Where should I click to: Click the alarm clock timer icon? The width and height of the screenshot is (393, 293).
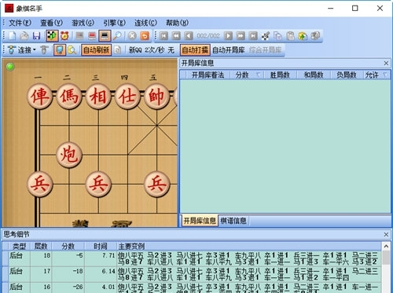pyautogui.click(x=64, y=36)
